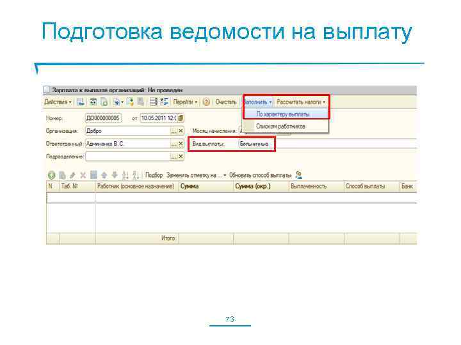The height and width of the screenshot is (345, 461).
Task: Click the copy document toolbar icon
Action: 104,102
